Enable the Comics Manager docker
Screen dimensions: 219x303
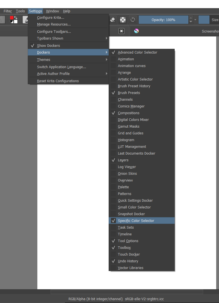142,106
